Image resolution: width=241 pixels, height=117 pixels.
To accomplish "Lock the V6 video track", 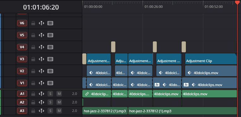I will tap(33, 23).
